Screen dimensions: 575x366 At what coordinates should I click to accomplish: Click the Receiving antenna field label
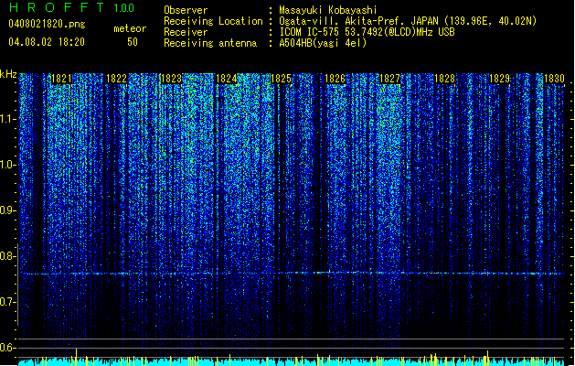[210, 43]
